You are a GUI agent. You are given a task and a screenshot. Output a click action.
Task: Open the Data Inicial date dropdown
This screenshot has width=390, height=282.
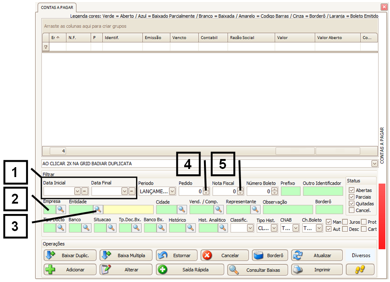[x=77, y=191]
